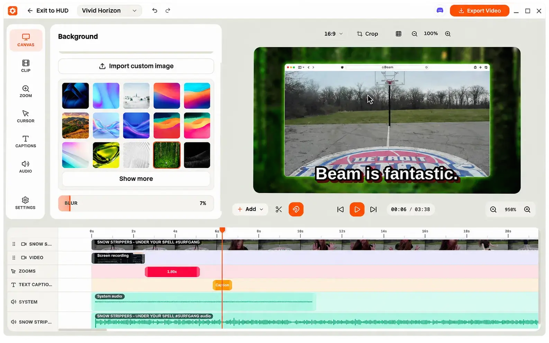Select the pink-green wave background
Image resolution: width=549 pixels, height=343 pixels.
coord(197,126)
